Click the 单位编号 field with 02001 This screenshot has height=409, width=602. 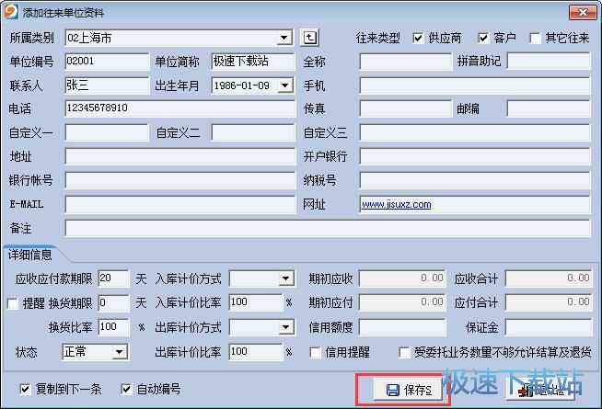point(107,62)
